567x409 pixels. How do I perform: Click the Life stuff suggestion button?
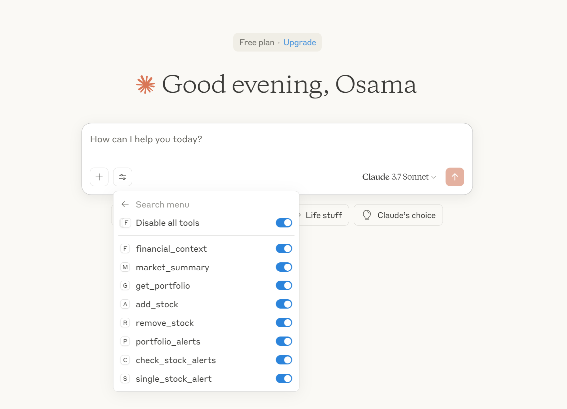[x=324, y=215]
